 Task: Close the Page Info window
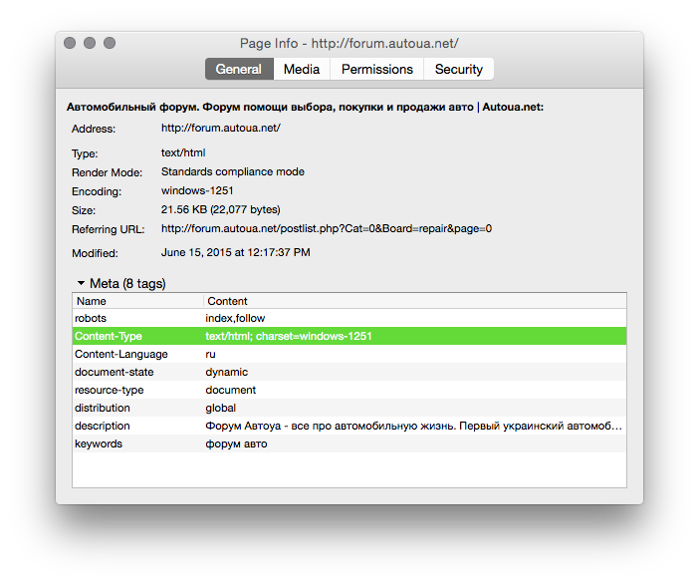click(70, 43)
